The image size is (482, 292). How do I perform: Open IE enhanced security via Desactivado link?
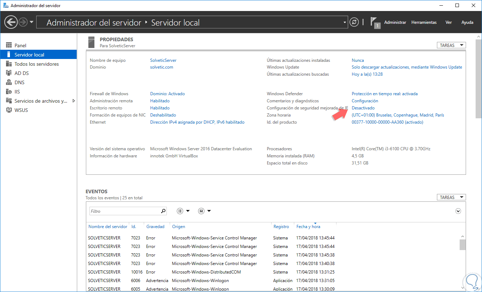[x=363, y=108]
